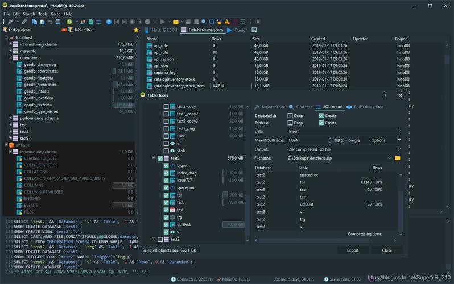
Task: Click the undo arrow toolbar icon
Action: [x=50, y=22]
